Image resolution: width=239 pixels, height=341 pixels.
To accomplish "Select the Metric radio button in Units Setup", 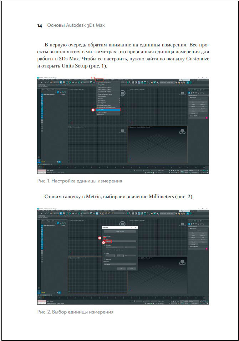I will click(105, 239).
